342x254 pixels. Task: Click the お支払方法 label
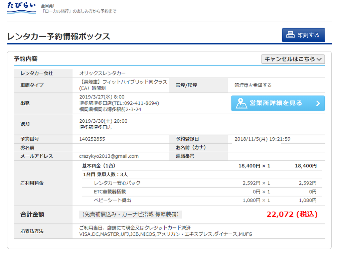click(32, 231)
